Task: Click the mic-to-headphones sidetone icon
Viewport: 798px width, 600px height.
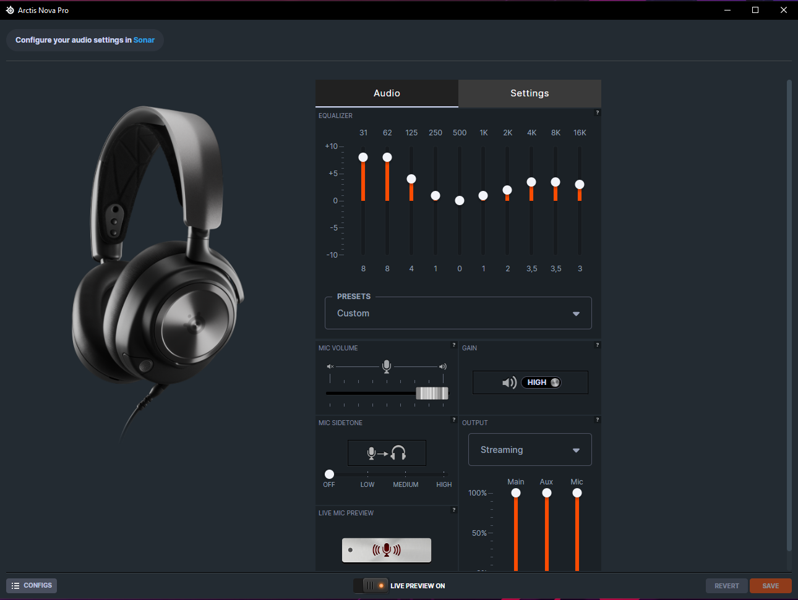Action: tap(387, 453)
